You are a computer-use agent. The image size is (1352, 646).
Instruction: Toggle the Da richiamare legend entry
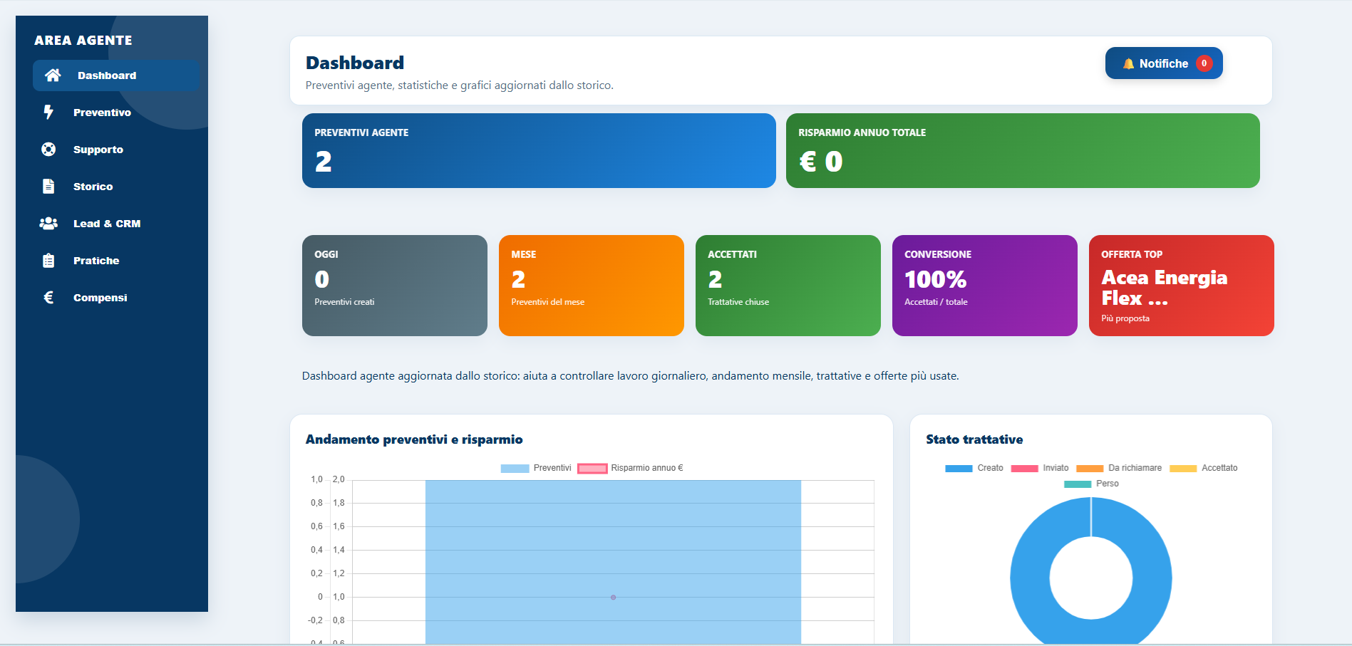pos(1119,468)
